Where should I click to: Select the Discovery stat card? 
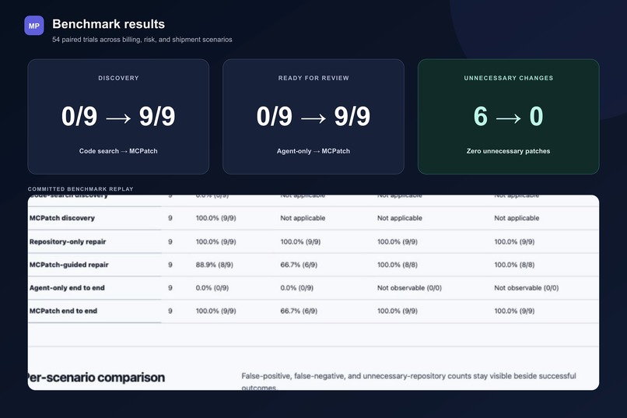tap(118, 117)
